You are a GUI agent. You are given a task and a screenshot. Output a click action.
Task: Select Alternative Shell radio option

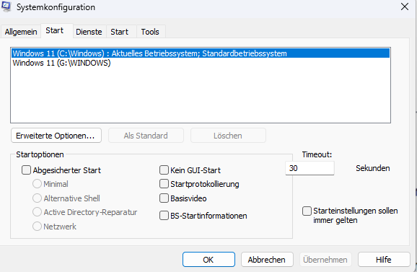(37, 198)
